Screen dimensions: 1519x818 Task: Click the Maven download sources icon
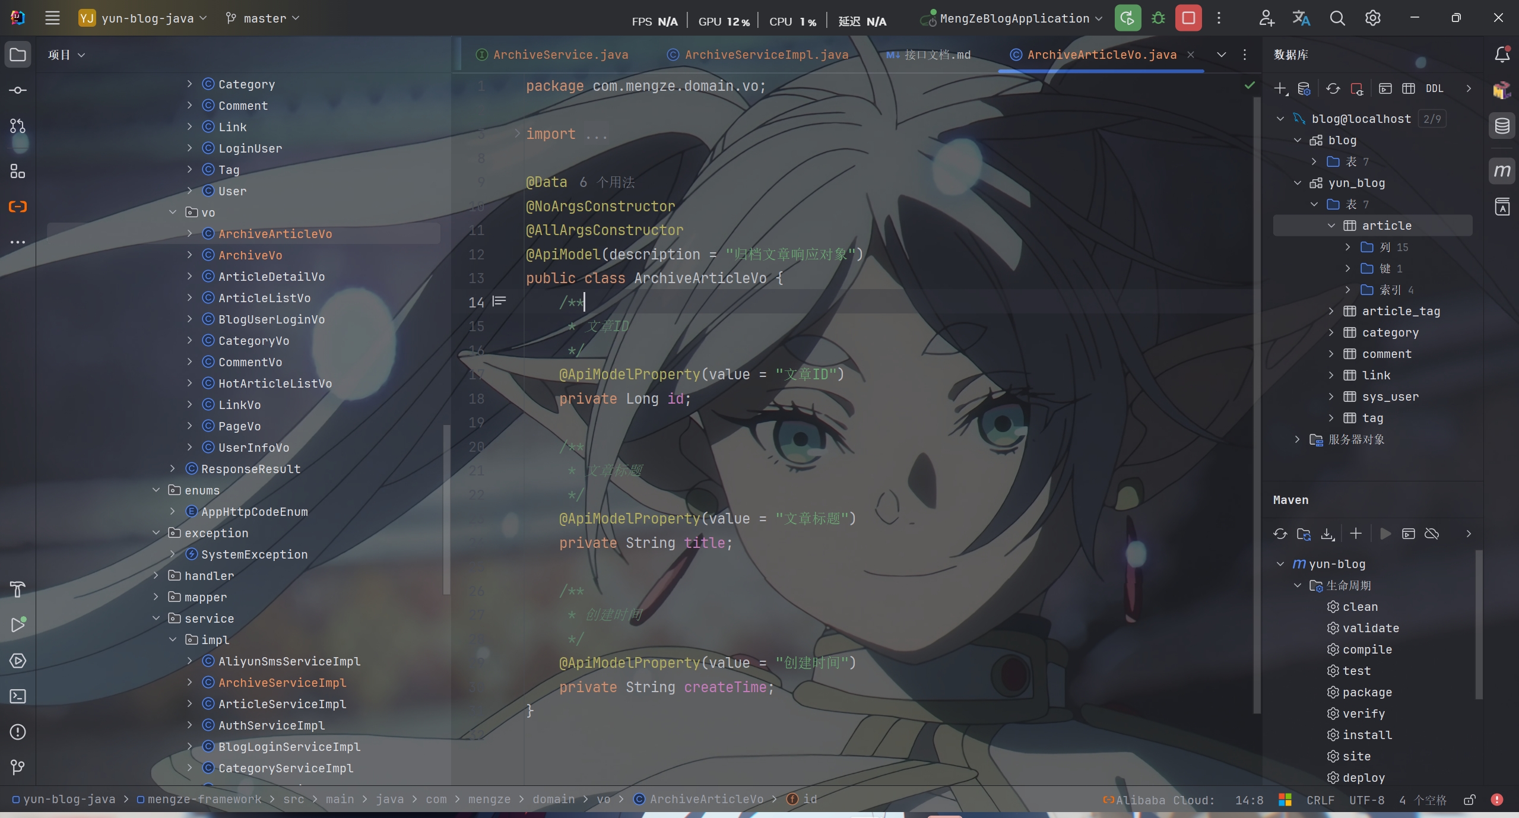pyautogui.click(x=1328, y=534)
